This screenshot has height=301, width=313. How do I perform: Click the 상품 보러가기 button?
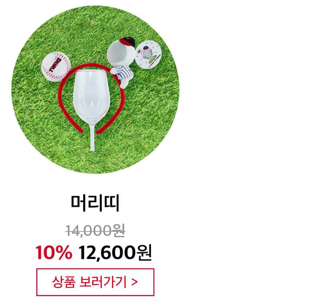(x=95, y=282)
